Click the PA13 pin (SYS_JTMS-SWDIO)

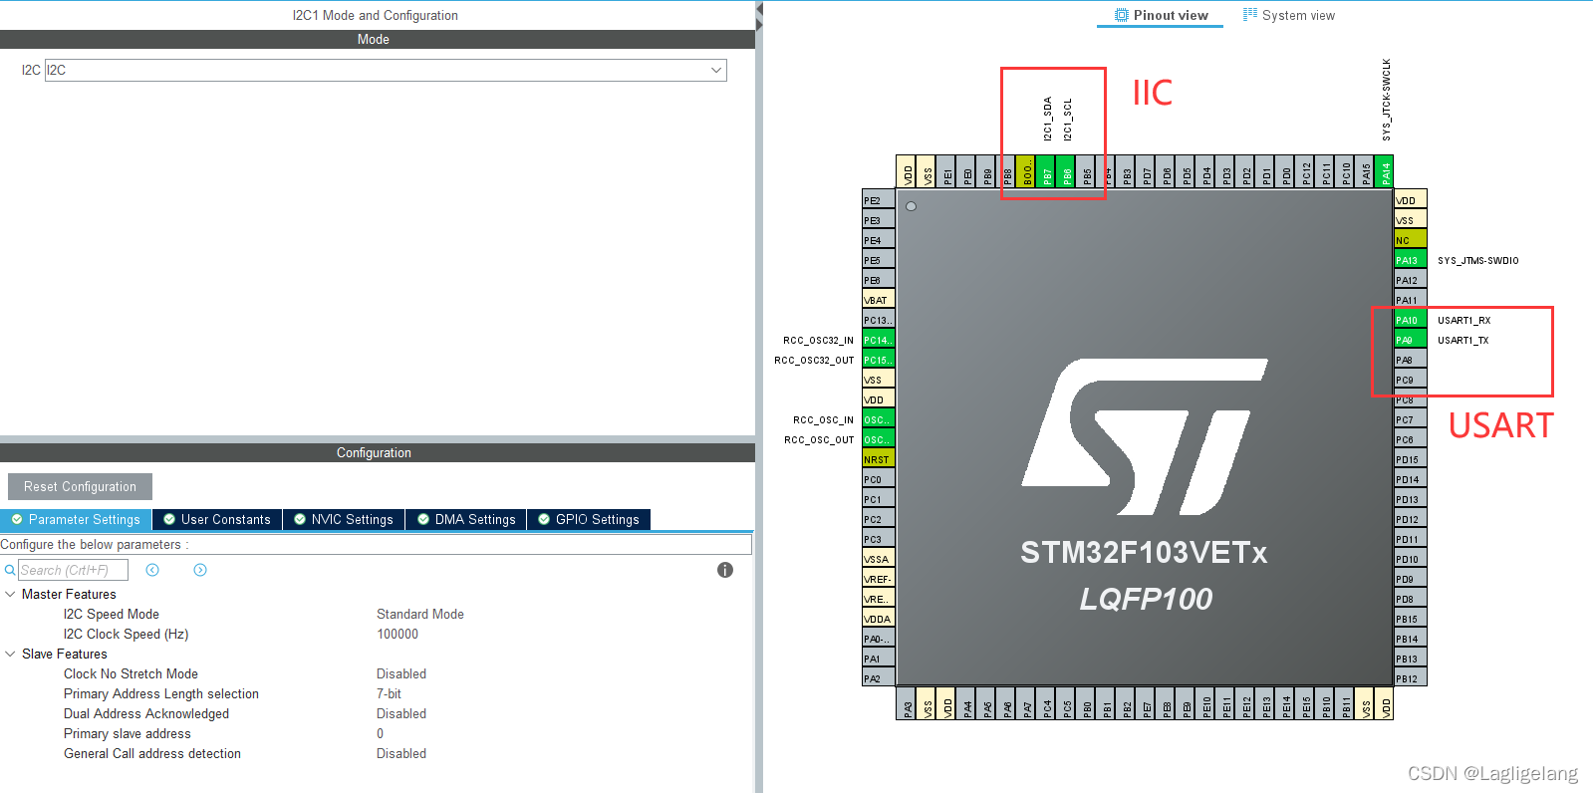(x=1411, y=260)
